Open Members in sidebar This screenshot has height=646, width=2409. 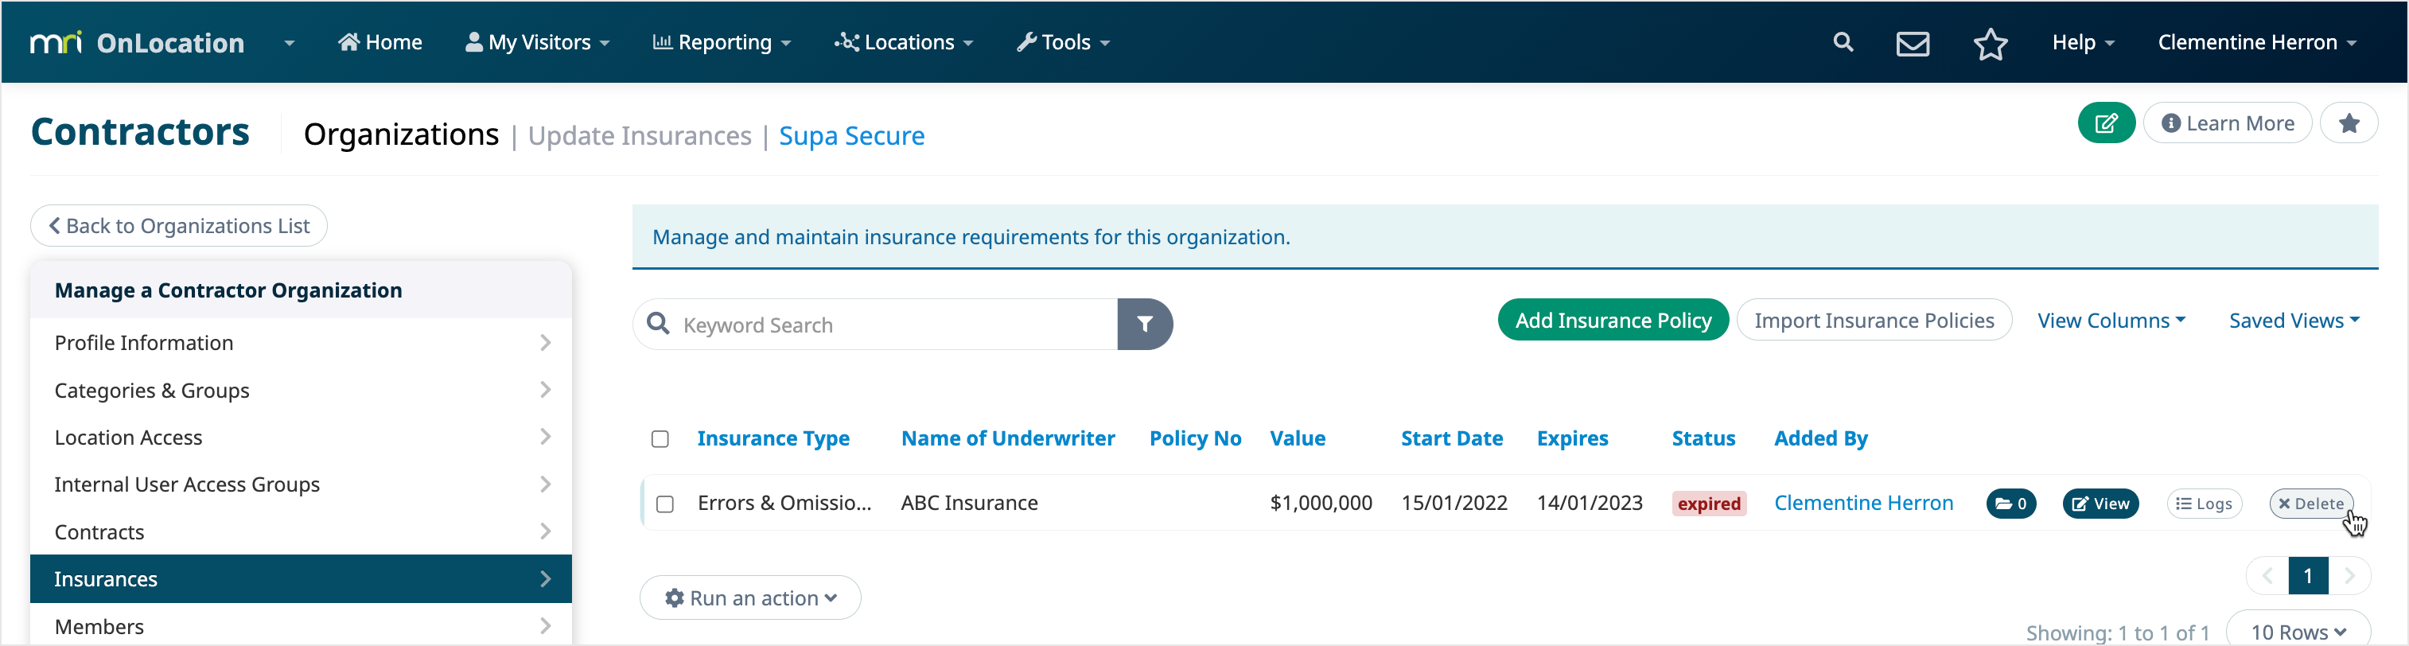[301, 625]
